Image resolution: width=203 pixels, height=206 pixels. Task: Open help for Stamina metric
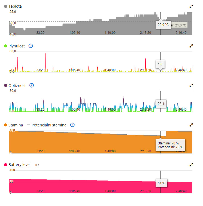[72, 125]
